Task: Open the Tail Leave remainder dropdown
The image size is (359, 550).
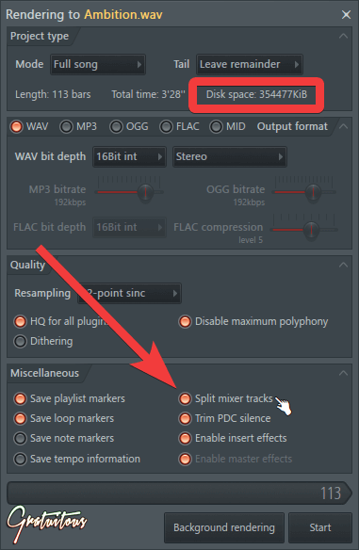Action: pyautogui.click(x=250, y=65)
